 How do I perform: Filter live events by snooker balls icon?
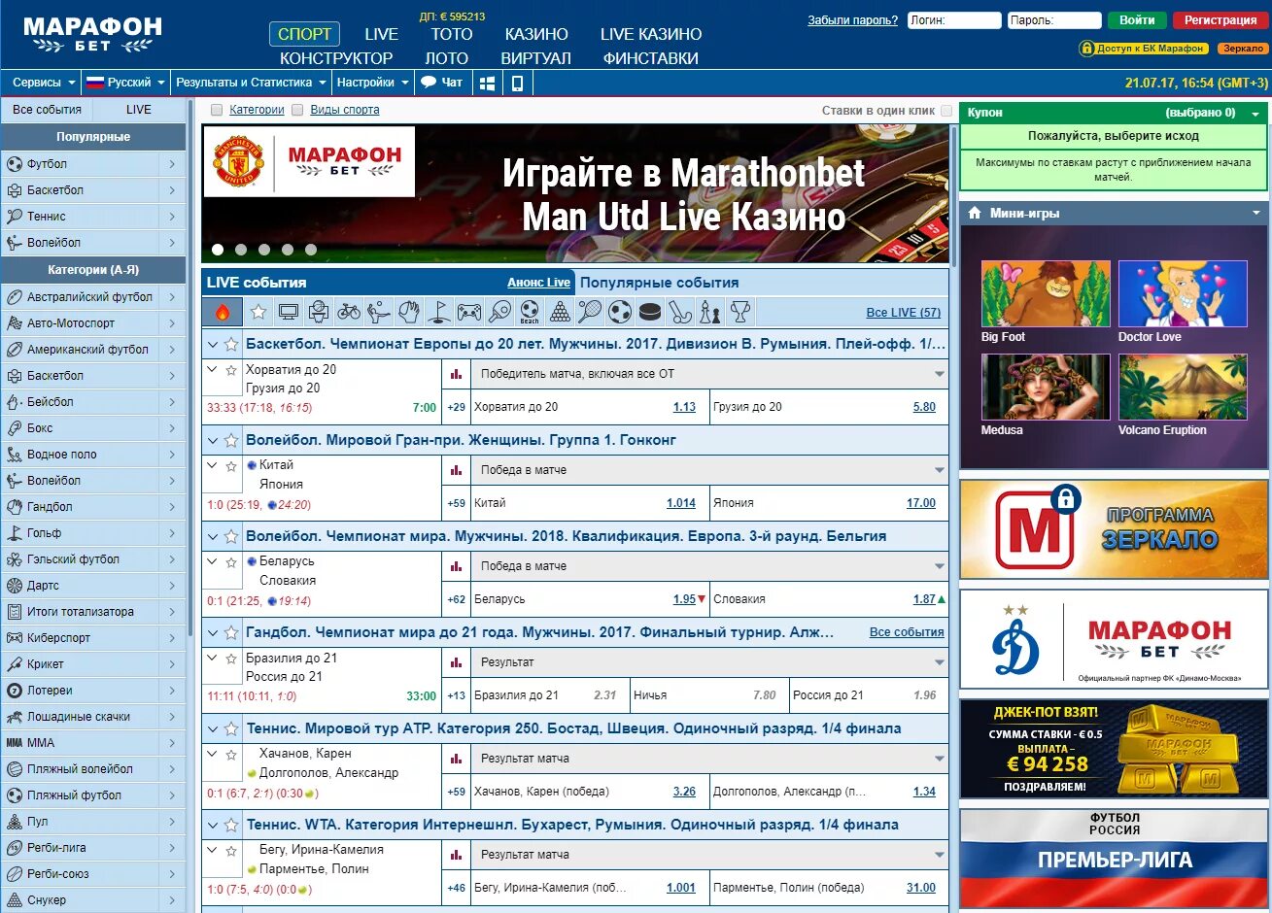tap(560, 312)
